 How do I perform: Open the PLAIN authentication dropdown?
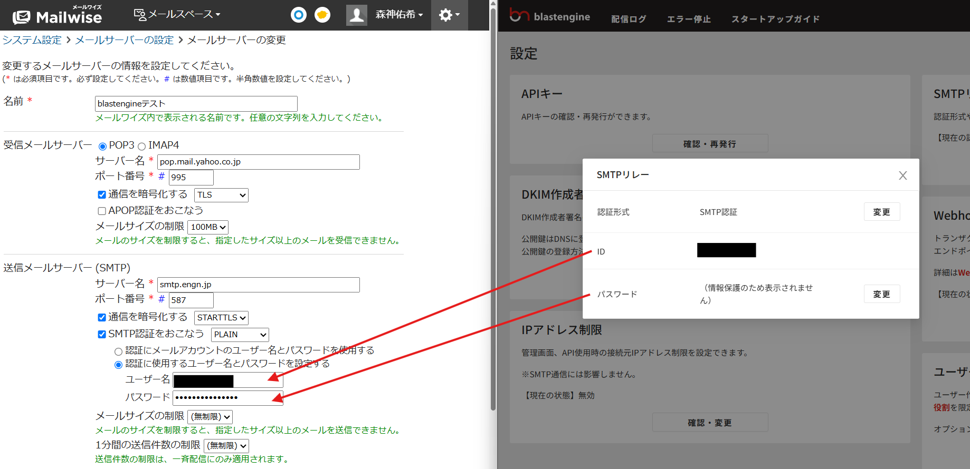coord(240,335)
